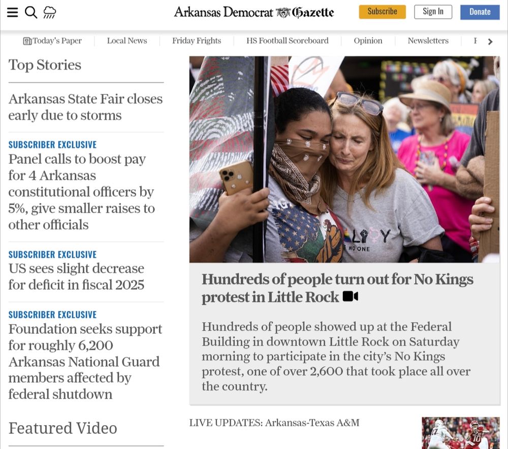Expand navigation bar with right chevron
This screenshot has width=508, height=449.
click(x=490, y=42)
